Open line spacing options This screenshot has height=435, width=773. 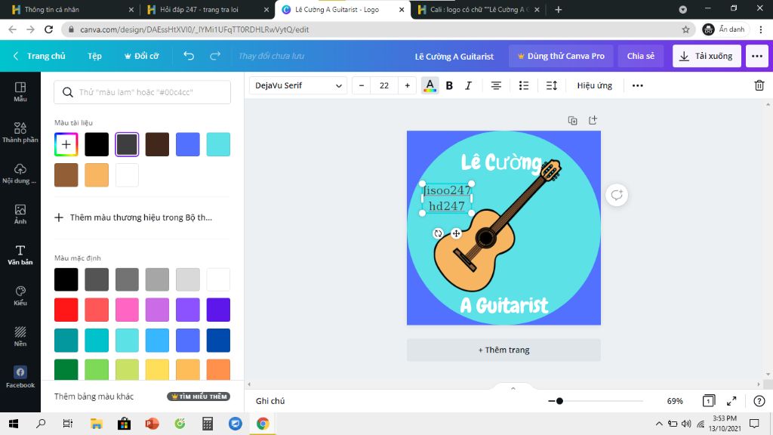coord(552,85)
